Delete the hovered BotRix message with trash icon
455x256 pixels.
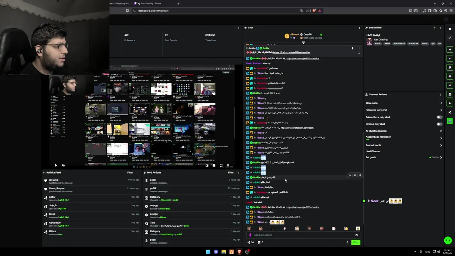point(360,175)
